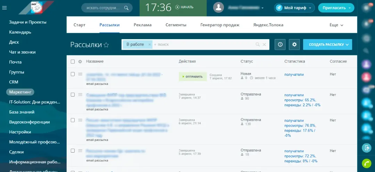Image resolution: width=375 pixels, height=172 pixels.
Task: Toggle the select-all checkbox in header
Action: (73, 62)
